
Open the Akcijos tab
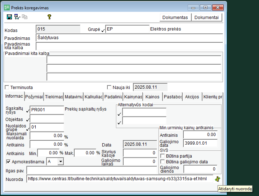click(x=192, y=97)
